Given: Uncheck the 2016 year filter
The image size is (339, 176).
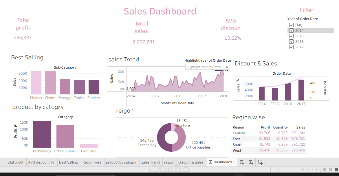Looking at the screenshot, I should (292, 42).
